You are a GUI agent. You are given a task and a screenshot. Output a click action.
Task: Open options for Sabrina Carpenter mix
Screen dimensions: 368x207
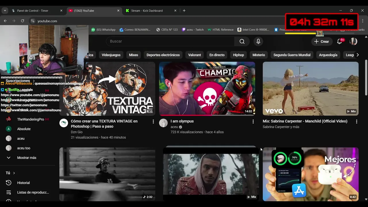(x=356, y=122)
